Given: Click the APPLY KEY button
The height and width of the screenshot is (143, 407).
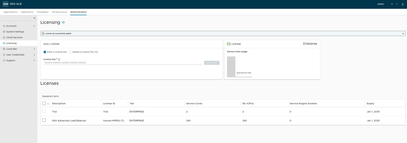Looking at the screenshot, I should click(212, 63).
